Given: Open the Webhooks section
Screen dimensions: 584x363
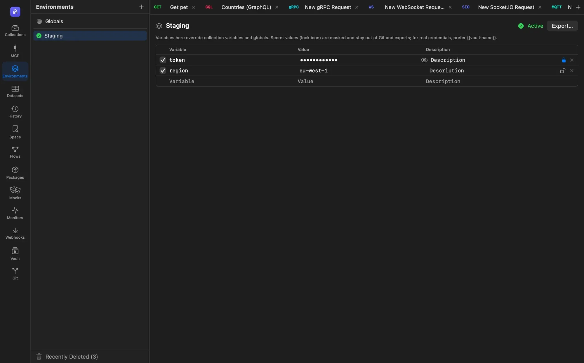Looking at the screenshot, I should [x=15, y=233].
